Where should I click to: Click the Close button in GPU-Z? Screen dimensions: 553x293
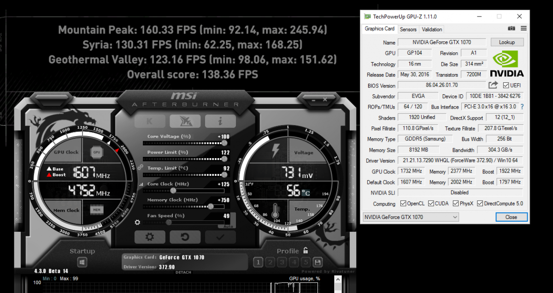(511, 217)
